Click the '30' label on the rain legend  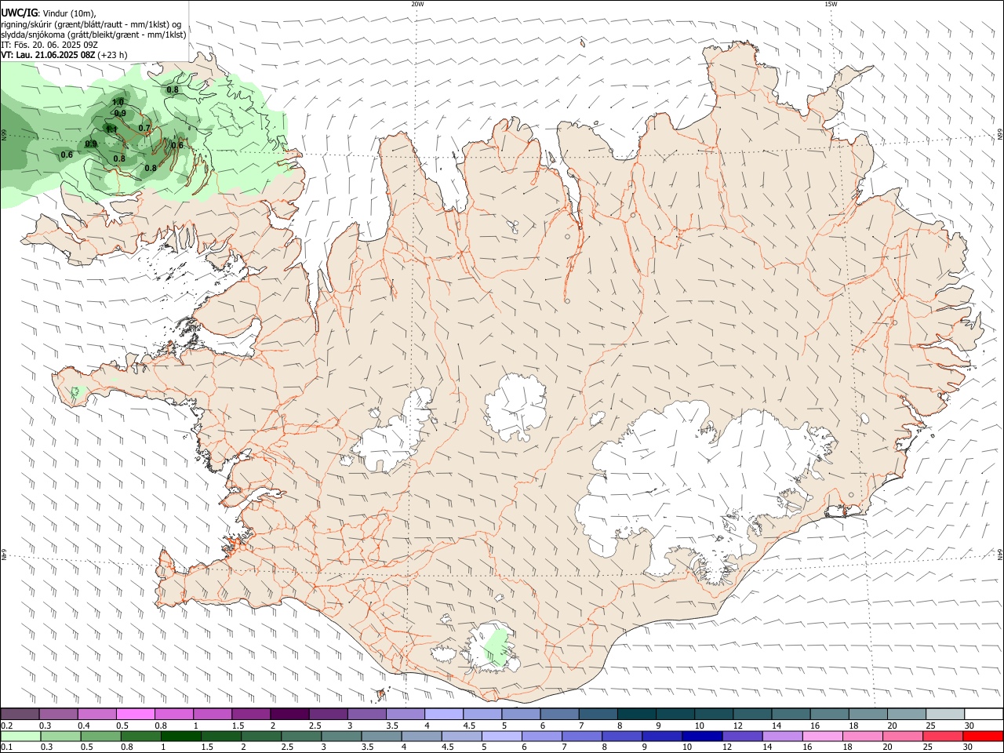click(x=969, y=747)
